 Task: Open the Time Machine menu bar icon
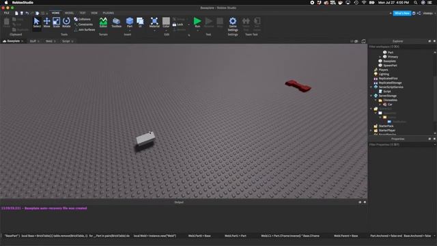(356, 3)
